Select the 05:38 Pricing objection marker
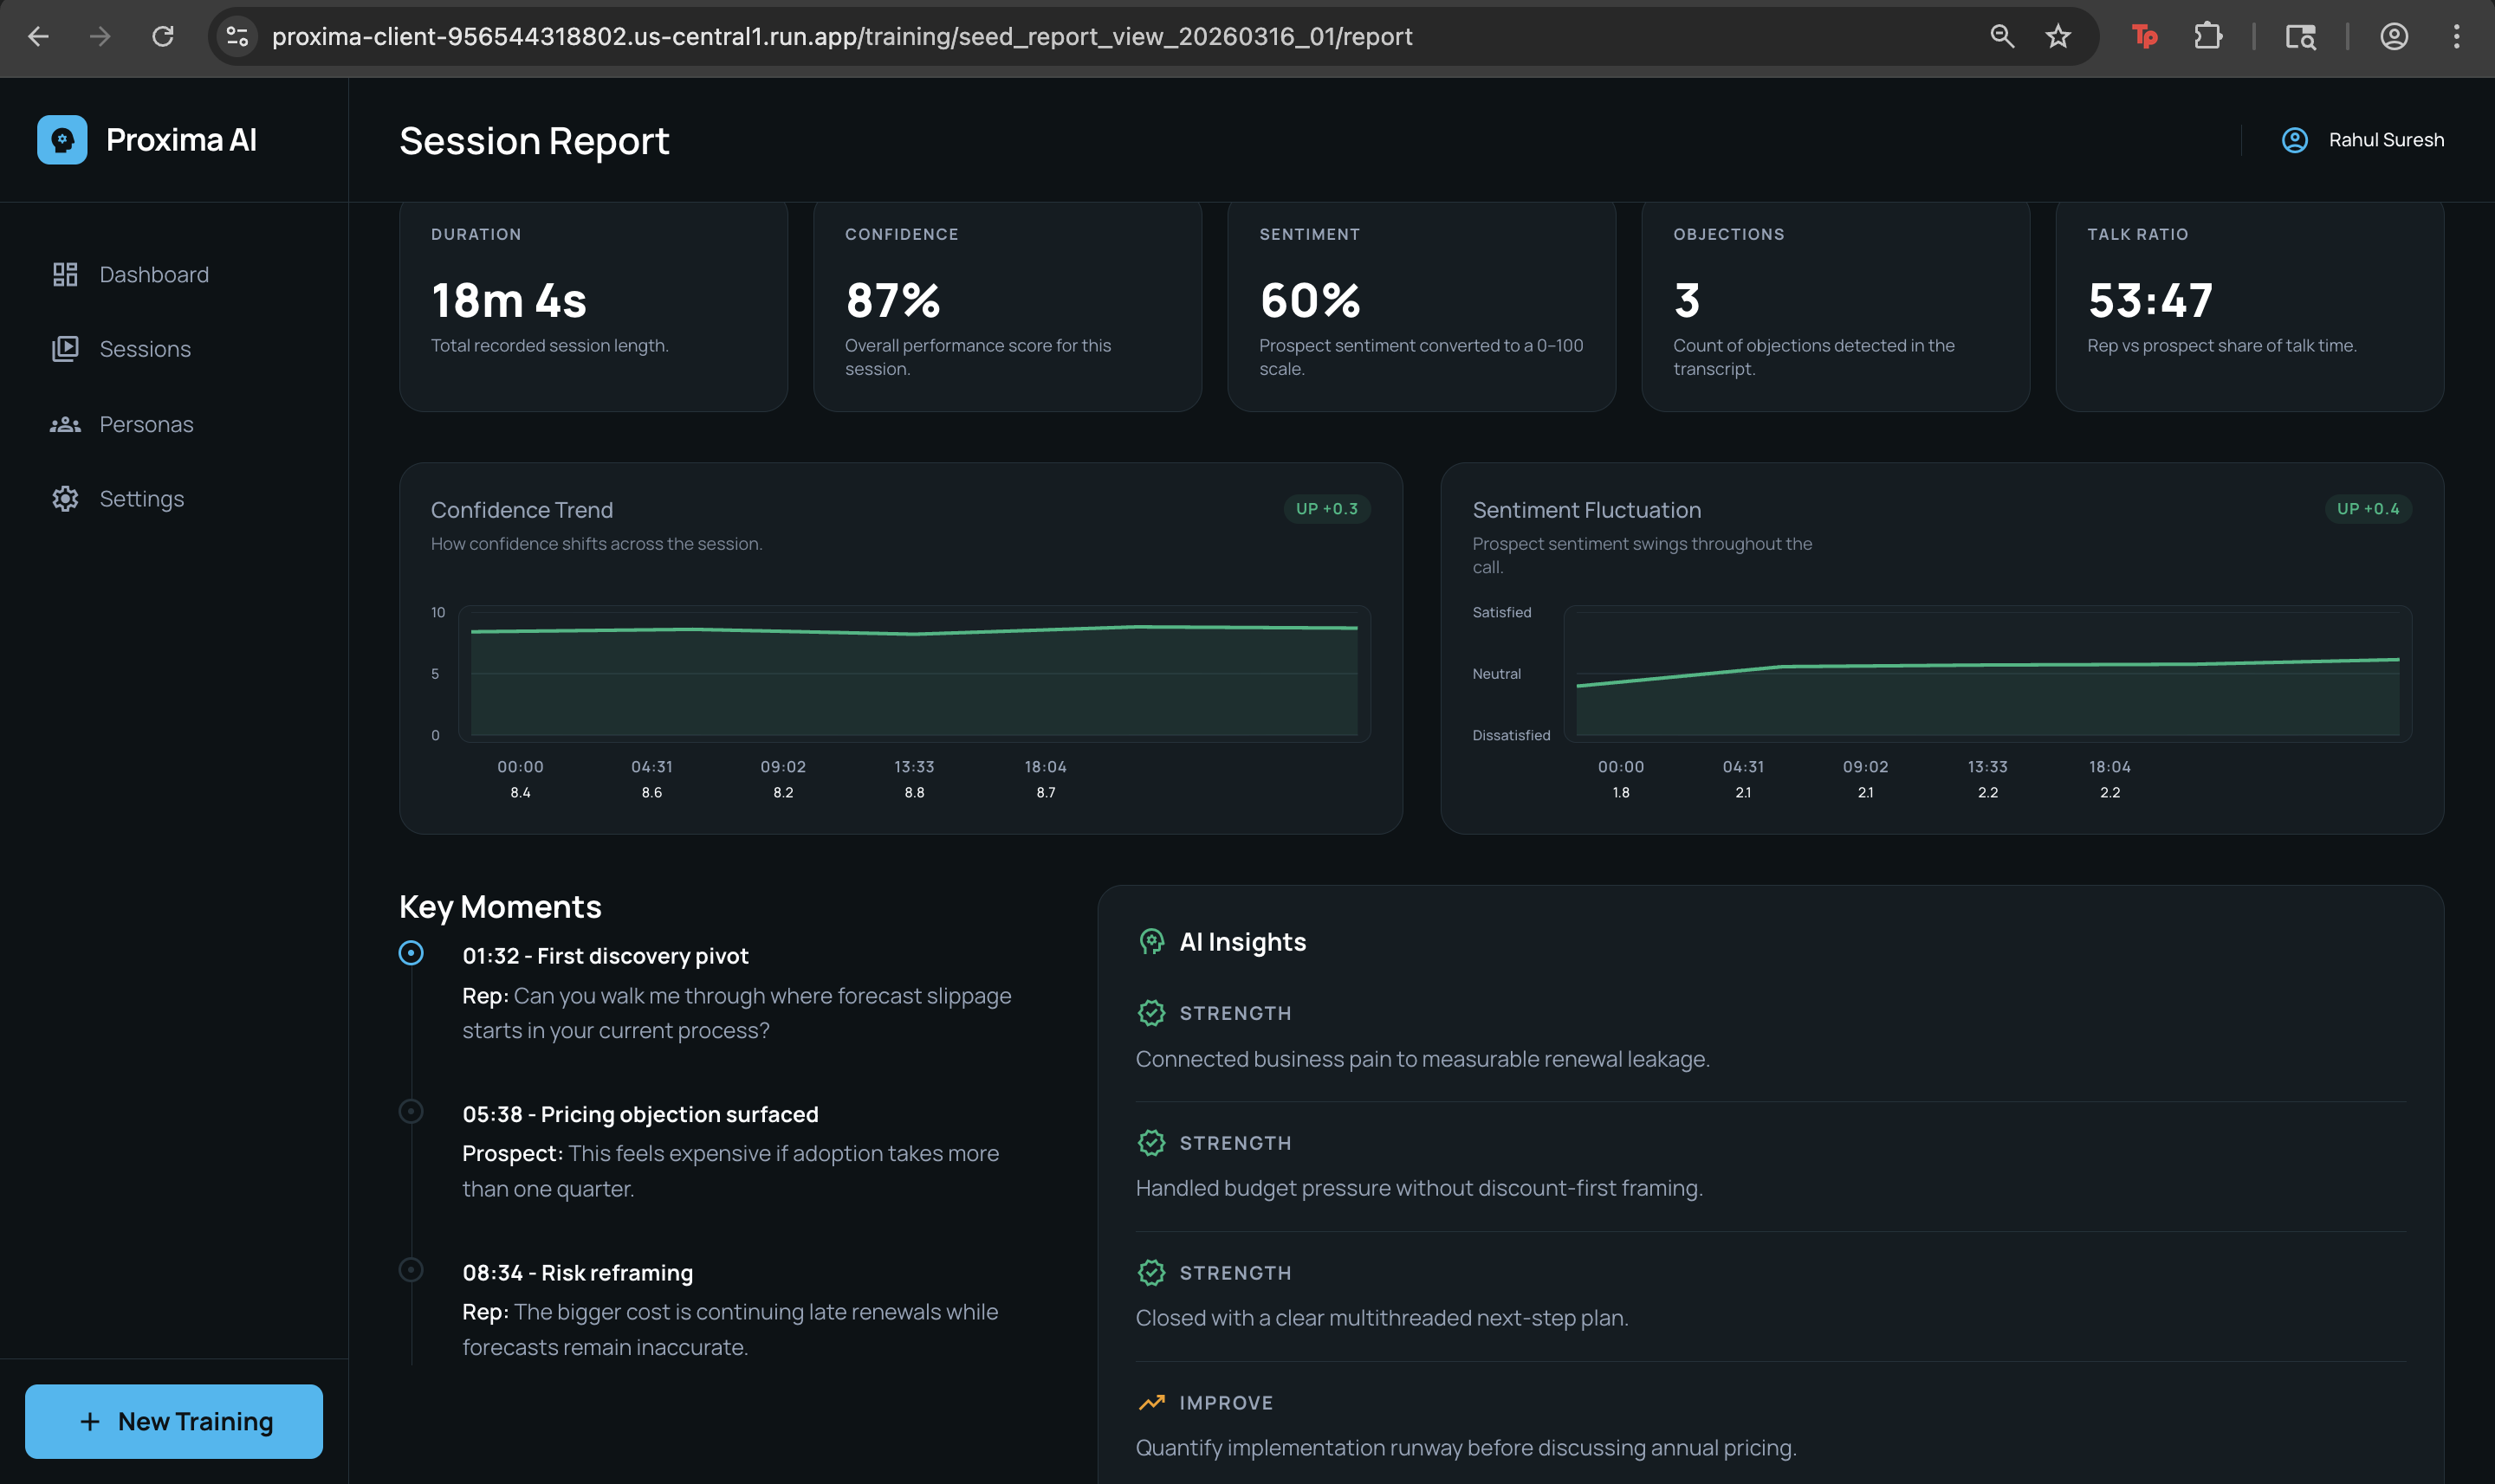 coord(410,1110)
